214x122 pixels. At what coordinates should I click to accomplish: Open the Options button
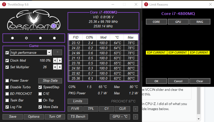click(34, 117)
